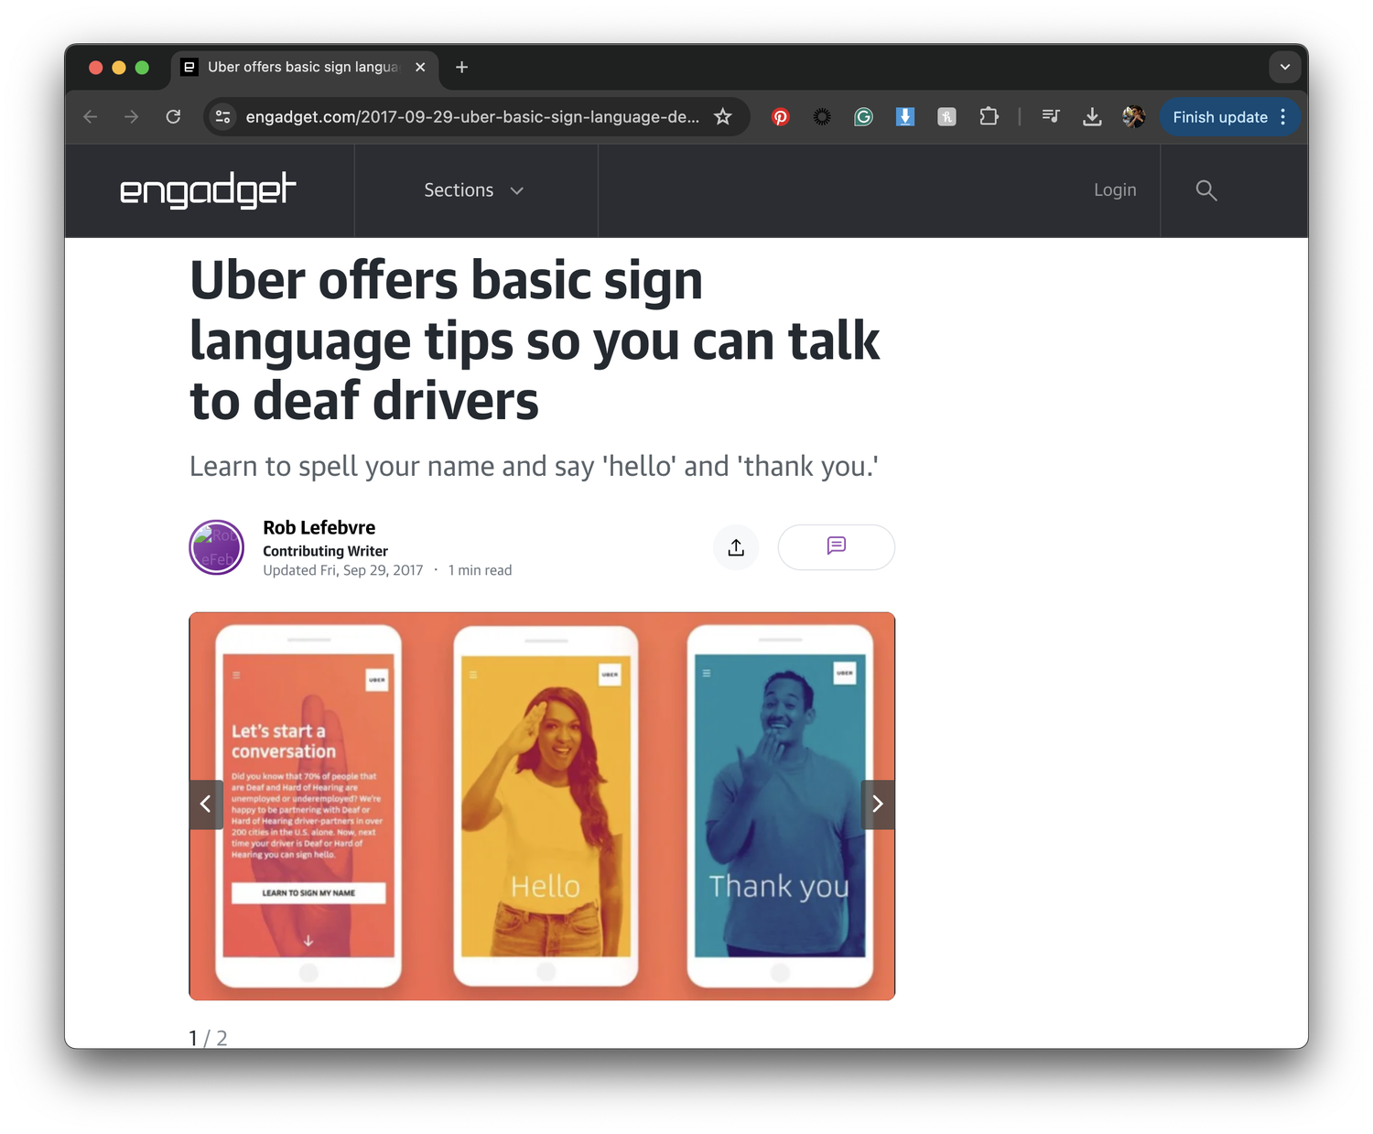This screenshot has height=1134, width=1373.
Task: Click the 'Contributing Writer' text
Action: [325, 551]
